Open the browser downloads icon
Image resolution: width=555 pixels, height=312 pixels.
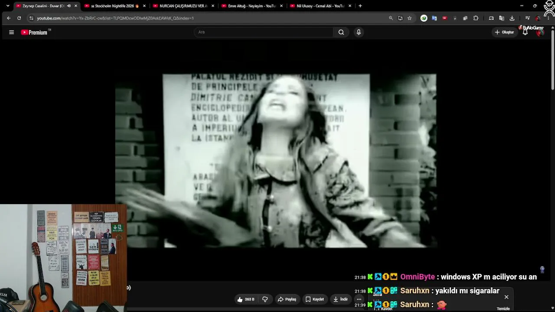[x=512, y=18]
